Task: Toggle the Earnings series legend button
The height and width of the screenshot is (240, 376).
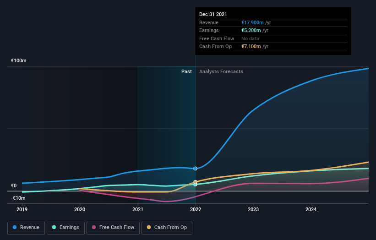Action: pyautogui.click(x=65, y=228)
